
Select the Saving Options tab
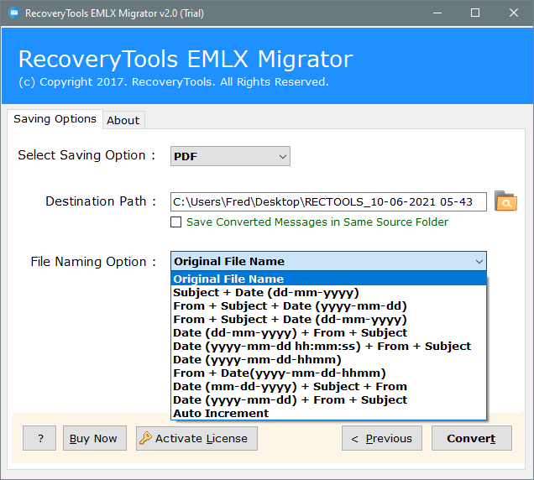[x=55, y=119]
